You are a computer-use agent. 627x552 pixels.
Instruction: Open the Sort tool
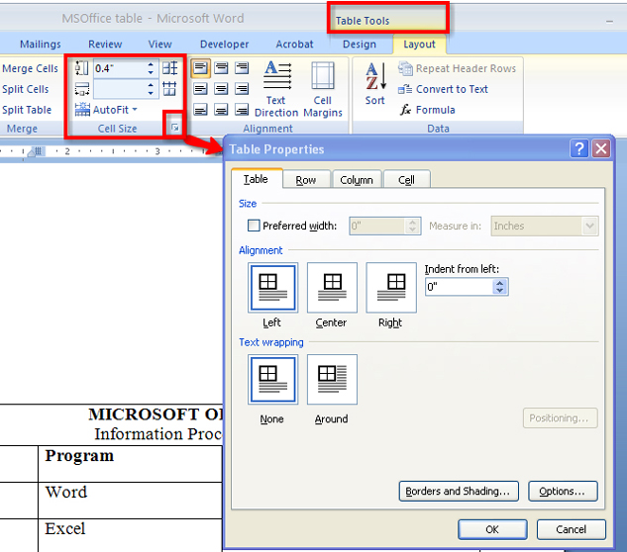click(x=374, y=84)
